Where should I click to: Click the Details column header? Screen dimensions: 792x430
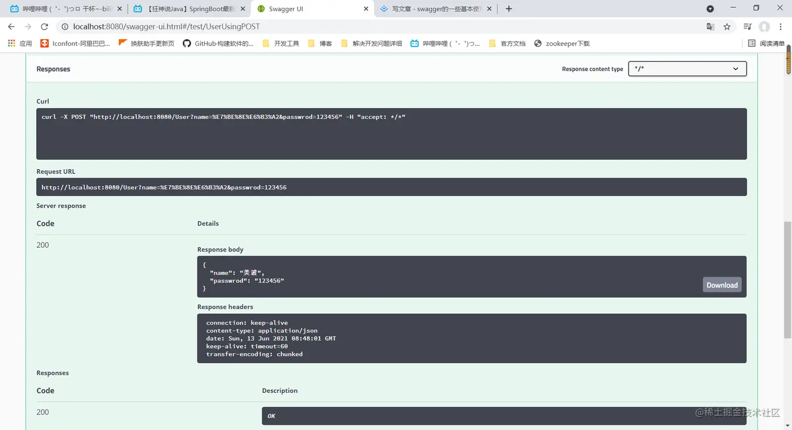pyautogui.click(x=208, y=223)
